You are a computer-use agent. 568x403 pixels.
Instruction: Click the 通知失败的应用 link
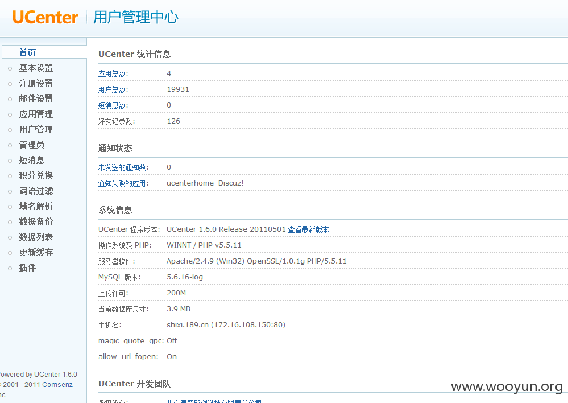(x=122, y=183)
